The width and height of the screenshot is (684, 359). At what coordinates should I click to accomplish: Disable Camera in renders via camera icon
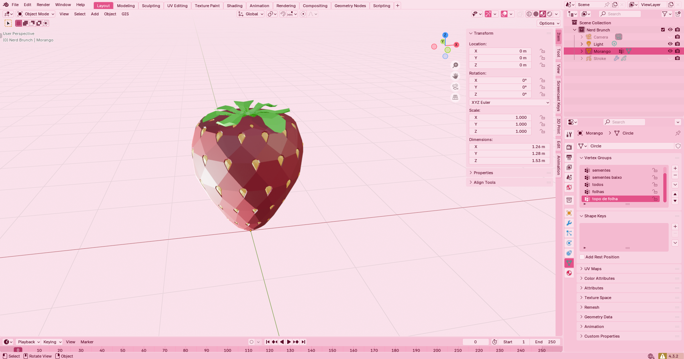click(x=677, y=37)
